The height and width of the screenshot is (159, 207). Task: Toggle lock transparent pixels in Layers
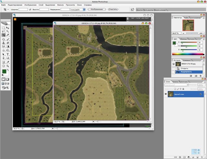(x=175, y=89)
